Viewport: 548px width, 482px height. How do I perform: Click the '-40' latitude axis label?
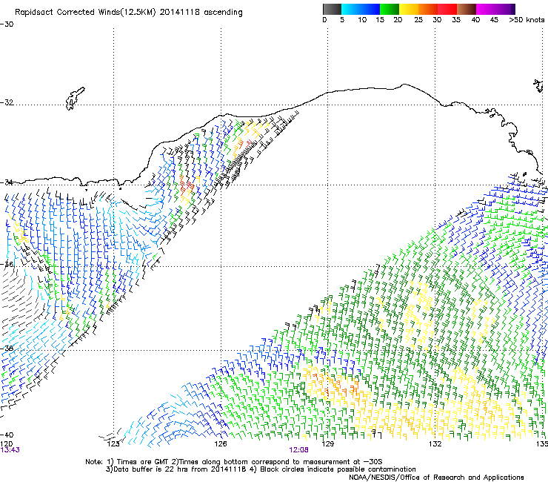pos(7,435)
